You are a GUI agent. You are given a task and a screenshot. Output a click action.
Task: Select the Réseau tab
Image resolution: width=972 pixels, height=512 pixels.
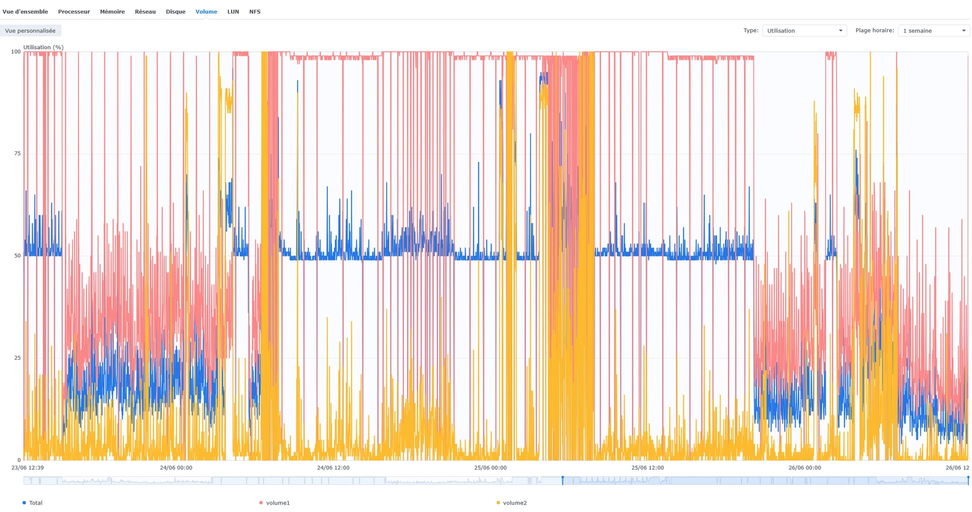145,12
